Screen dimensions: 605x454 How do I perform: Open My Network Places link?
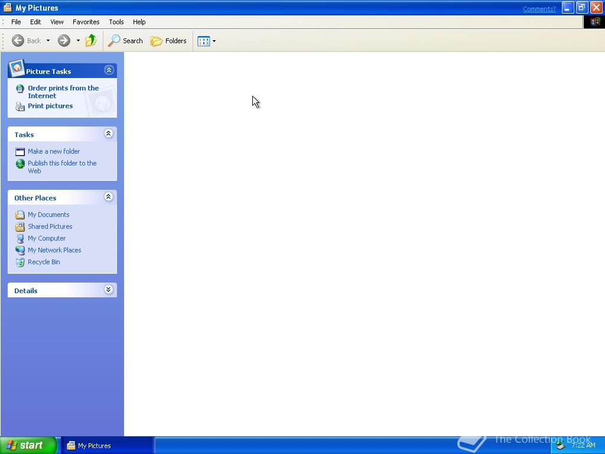tap(54, 250)
